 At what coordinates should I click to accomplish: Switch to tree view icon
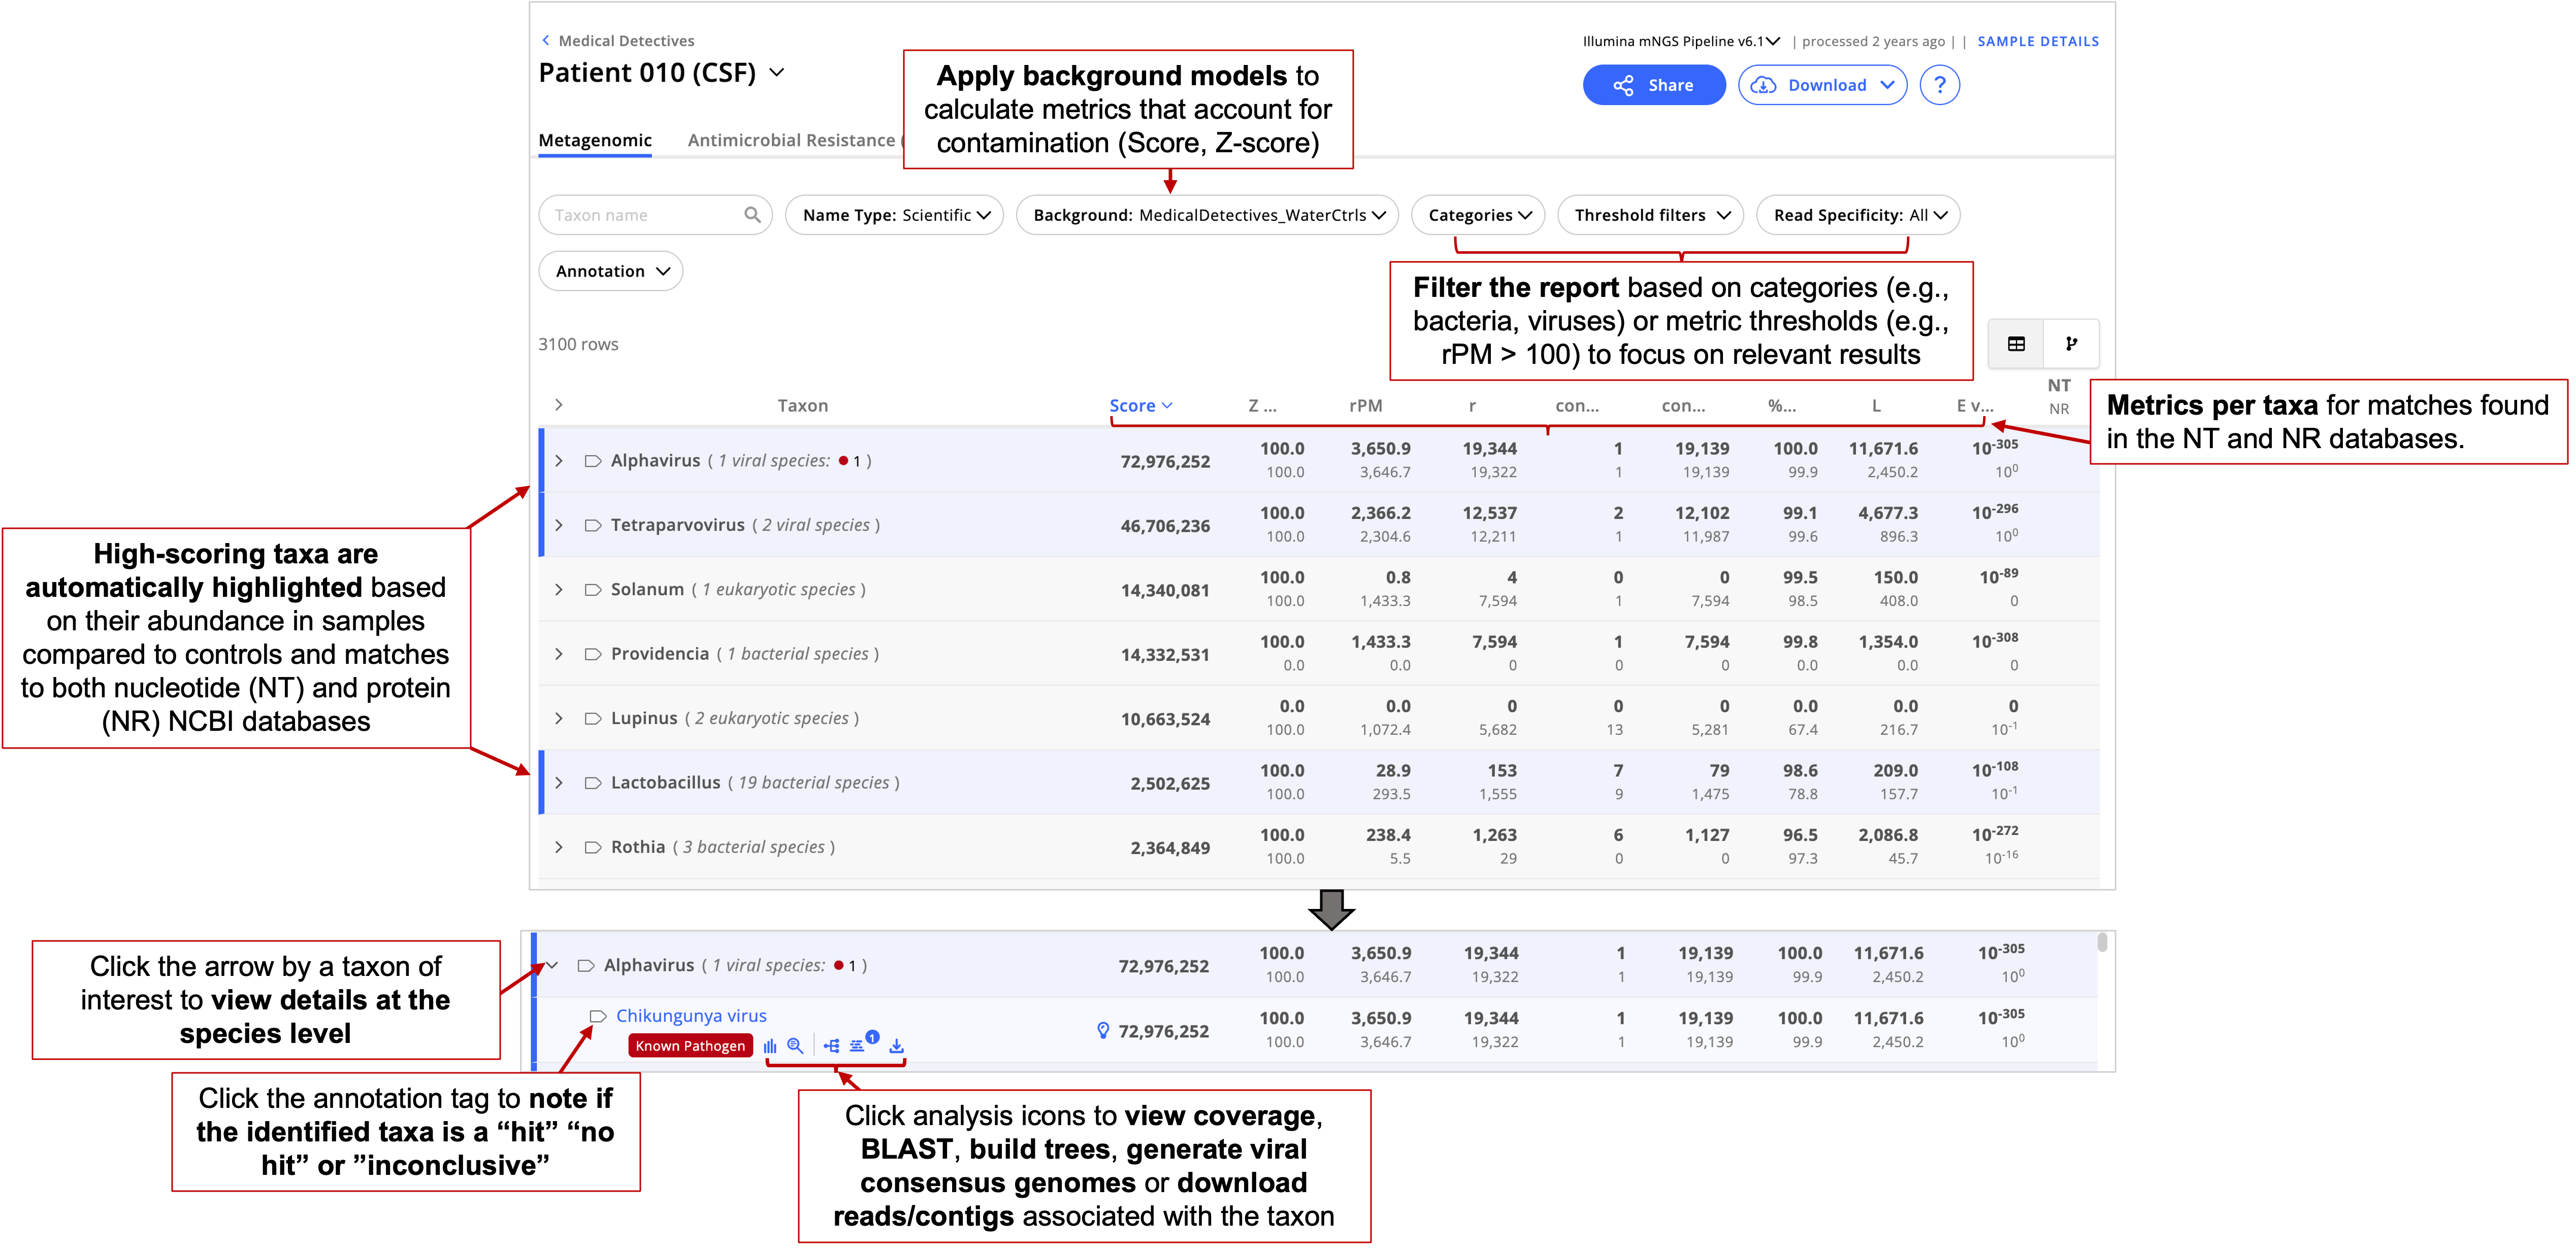point(2071,344)
